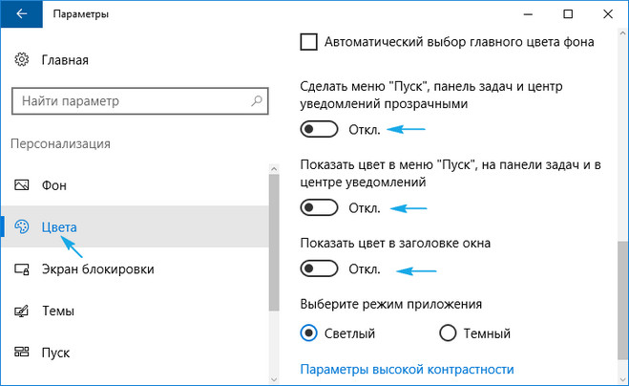
Task: Toggle Start menu transparency switch
Action: 320,129
